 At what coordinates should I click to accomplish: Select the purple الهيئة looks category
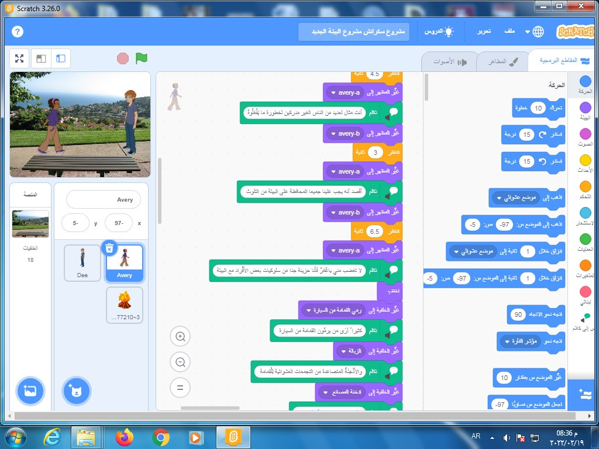[585, 110]
